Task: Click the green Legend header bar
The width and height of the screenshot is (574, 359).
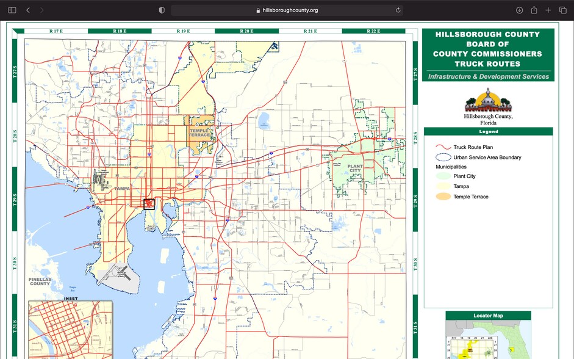Action: 487,131
